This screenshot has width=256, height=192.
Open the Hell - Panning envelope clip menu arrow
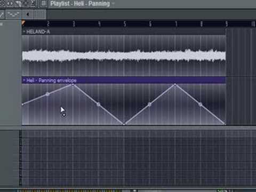coord(24,81)
